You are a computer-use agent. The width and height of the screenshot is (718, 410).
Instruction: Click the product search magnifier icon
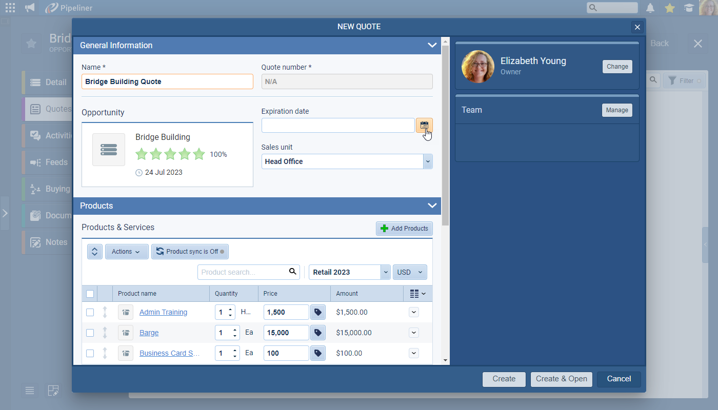point(292,272)
